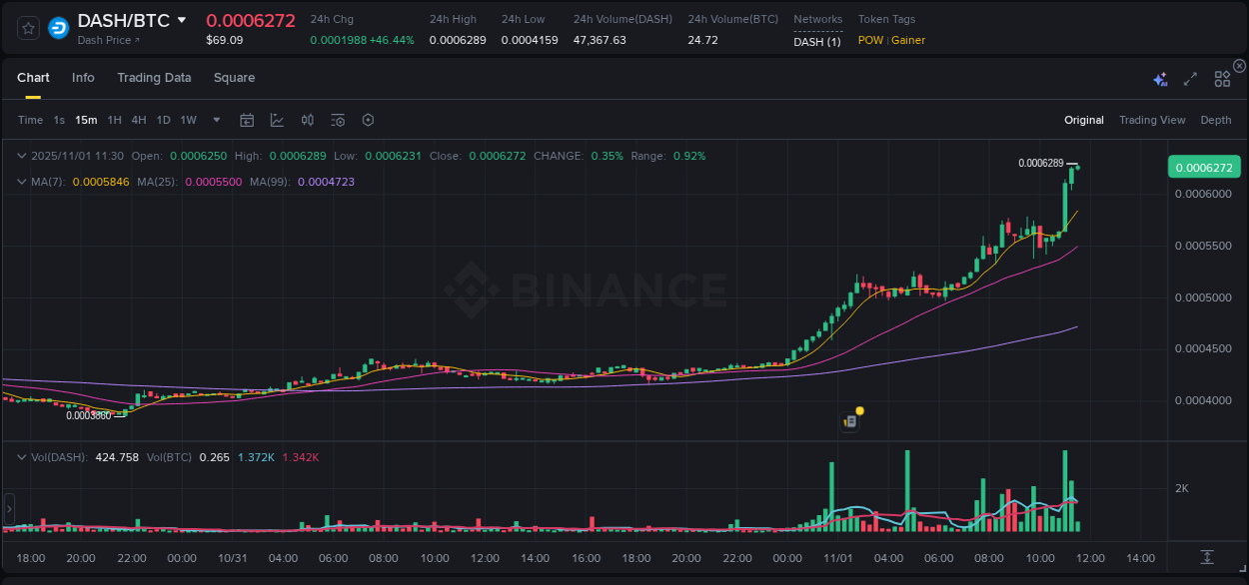Viewport: 1249px width, 585px height.
Task: Open the extra timeframes dropdown arrow
Action: coord(215,120)
